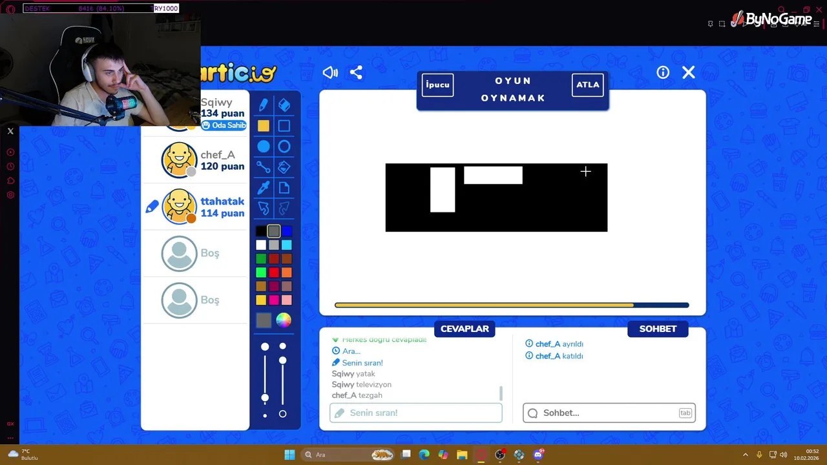This screenshot has width=827, height=465.
Task: Choose the outlined circle shape tool
Action: tap(284, 147)
